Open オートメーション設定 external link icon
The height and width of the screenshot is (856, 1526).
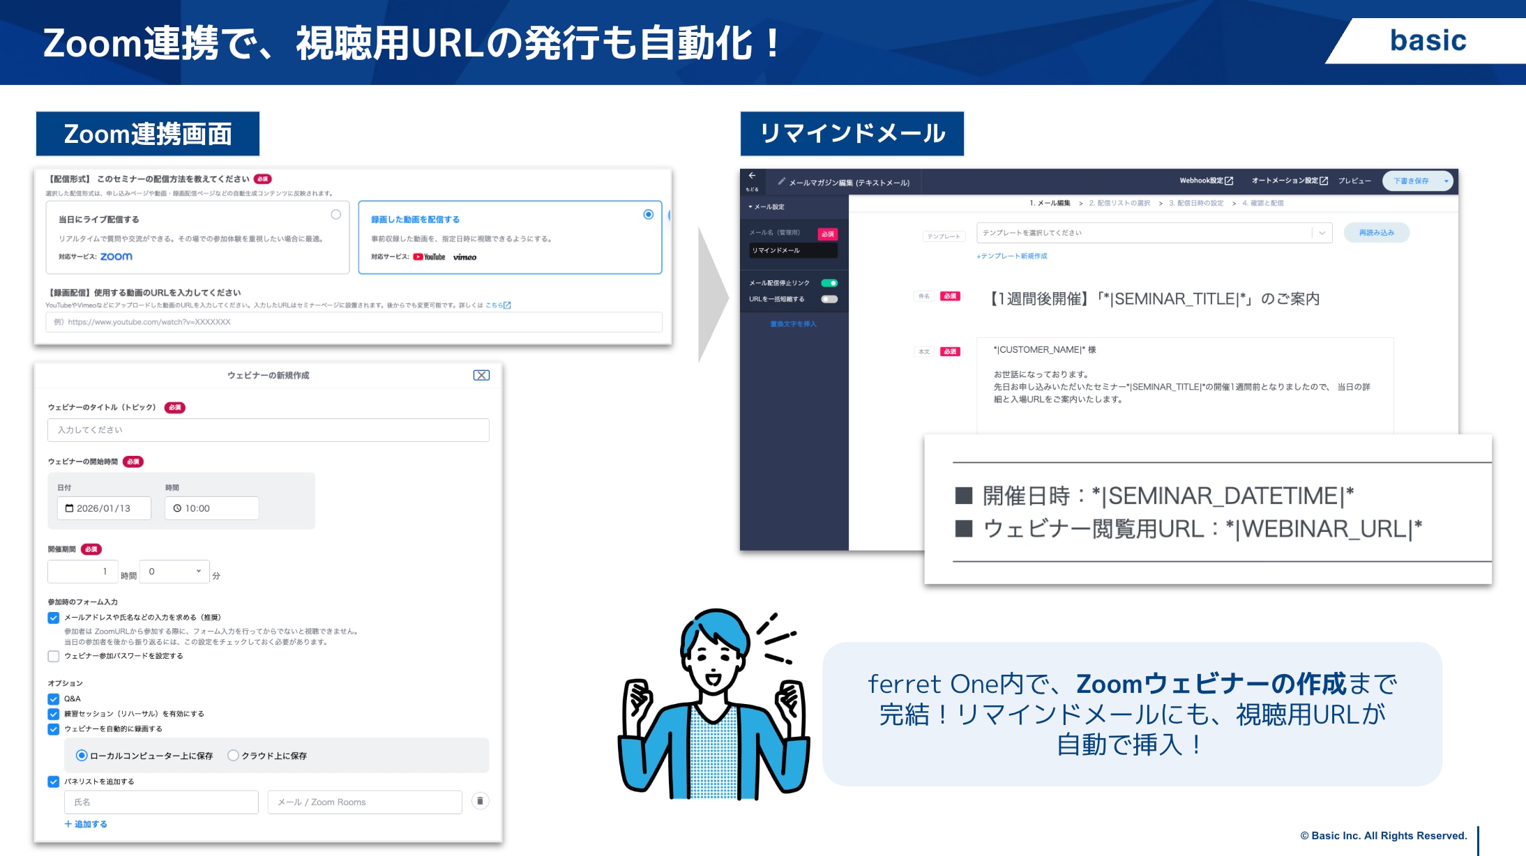coord(1324,181)
